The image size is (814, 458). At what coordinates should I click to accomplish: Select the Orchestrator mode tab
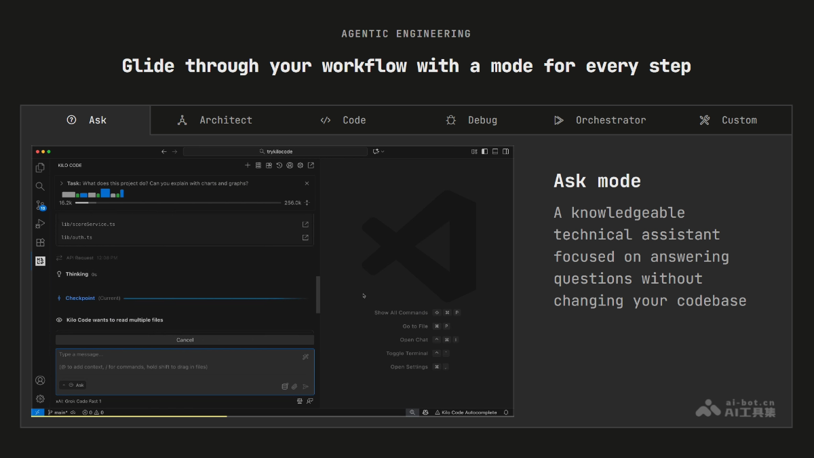click(x=600, y=120)
